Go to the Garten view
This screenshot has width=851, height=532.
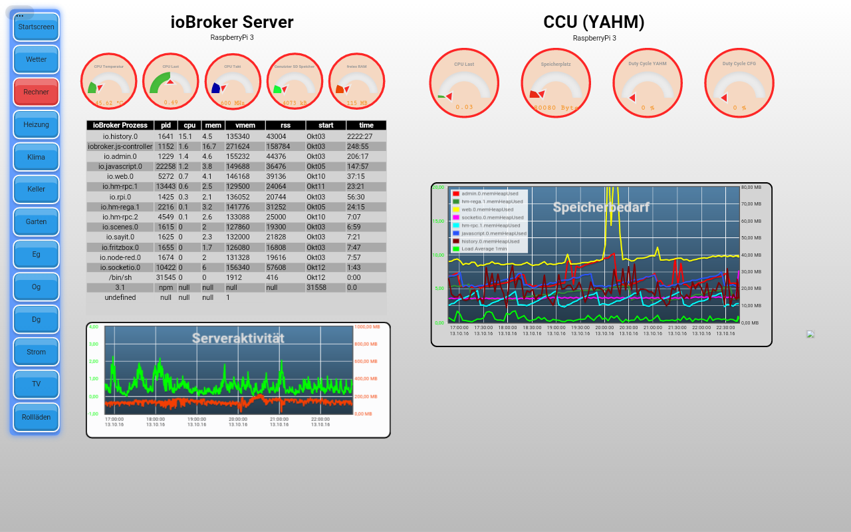pyautogui.click(x=36, y=222)
